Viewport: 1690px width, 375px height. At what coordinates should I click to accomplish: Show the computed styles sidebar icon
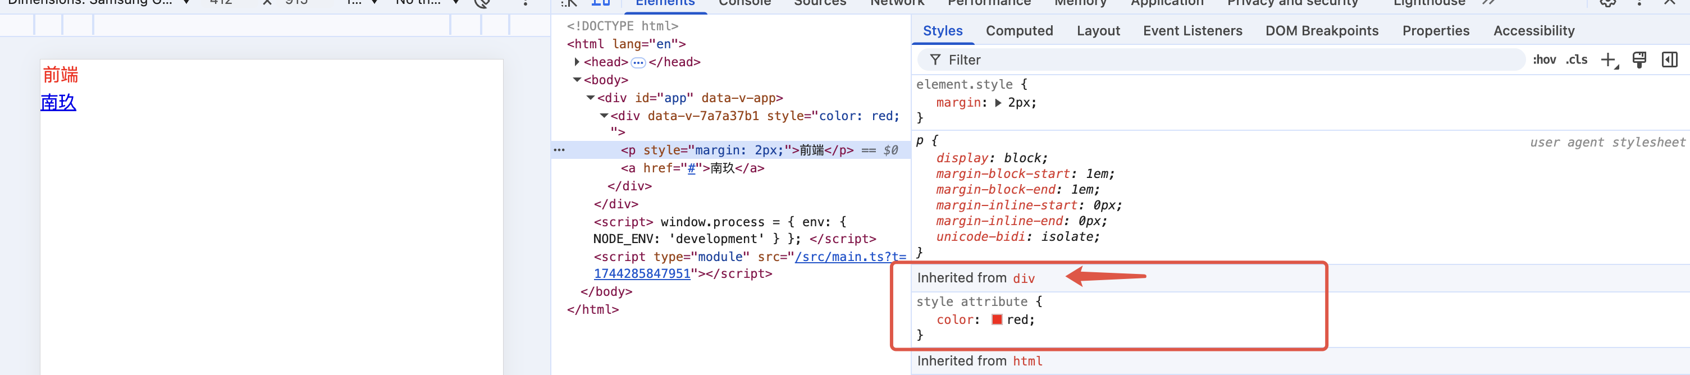[1670, 60]
